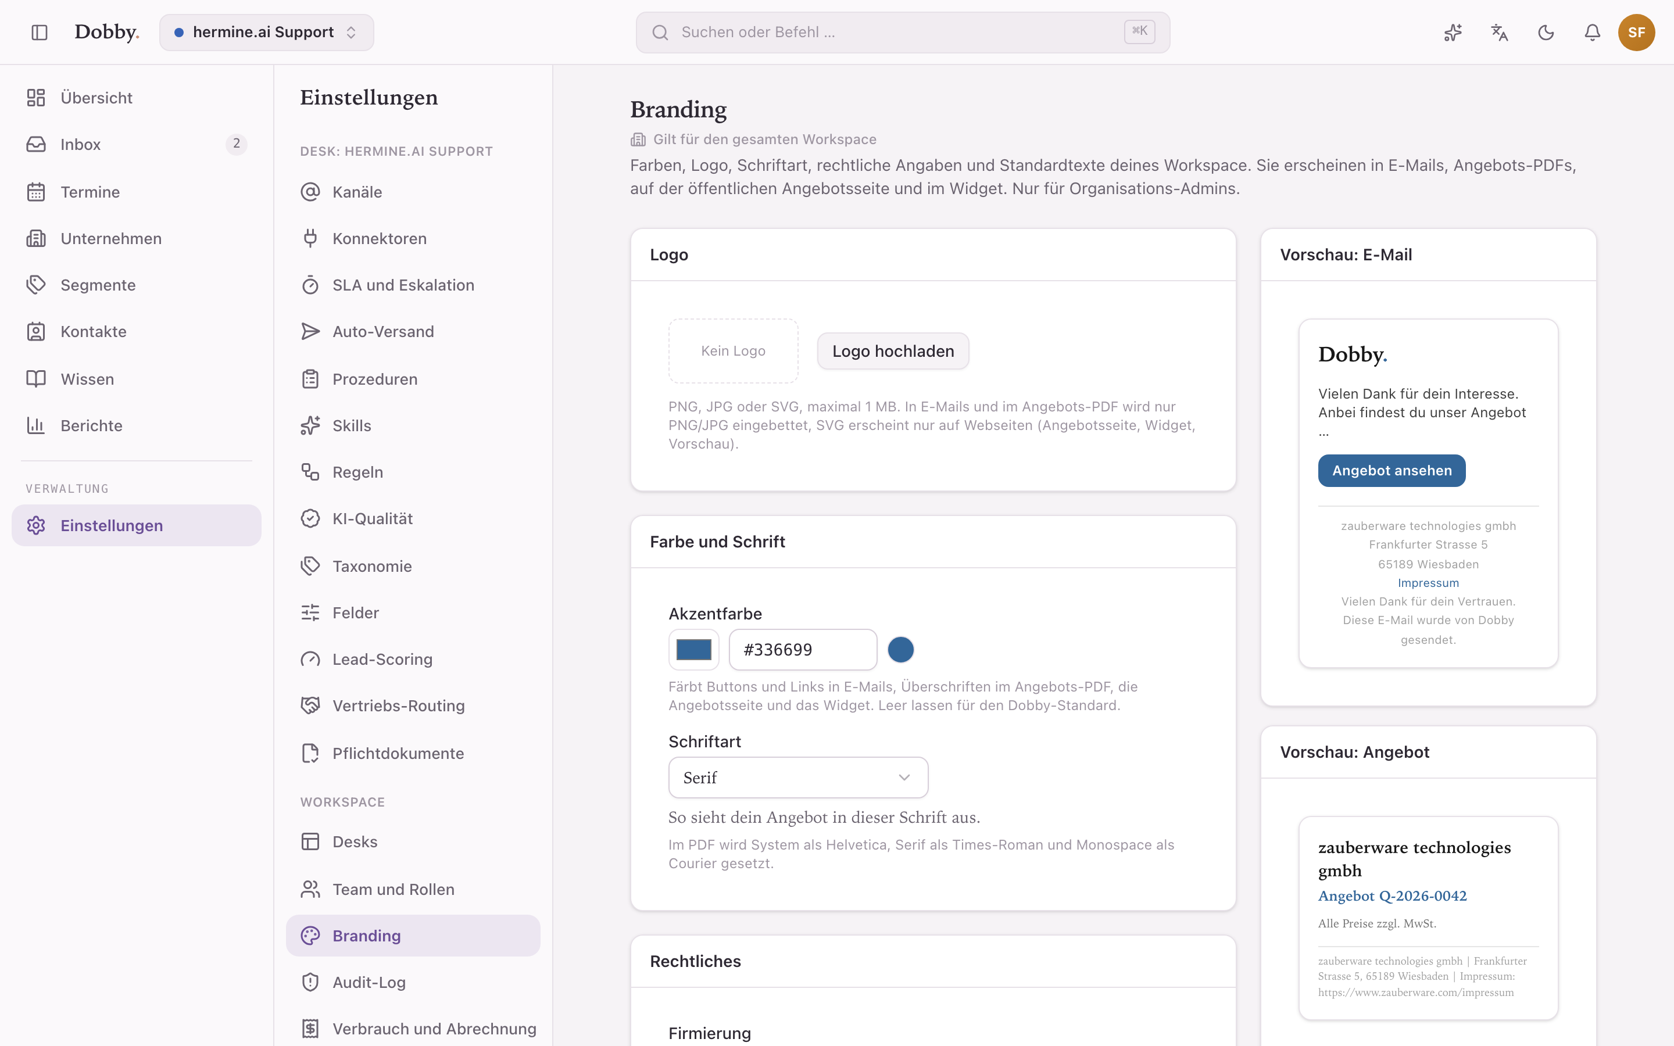
Task: Click the #336699 hex color field
Action: (803, 650)
